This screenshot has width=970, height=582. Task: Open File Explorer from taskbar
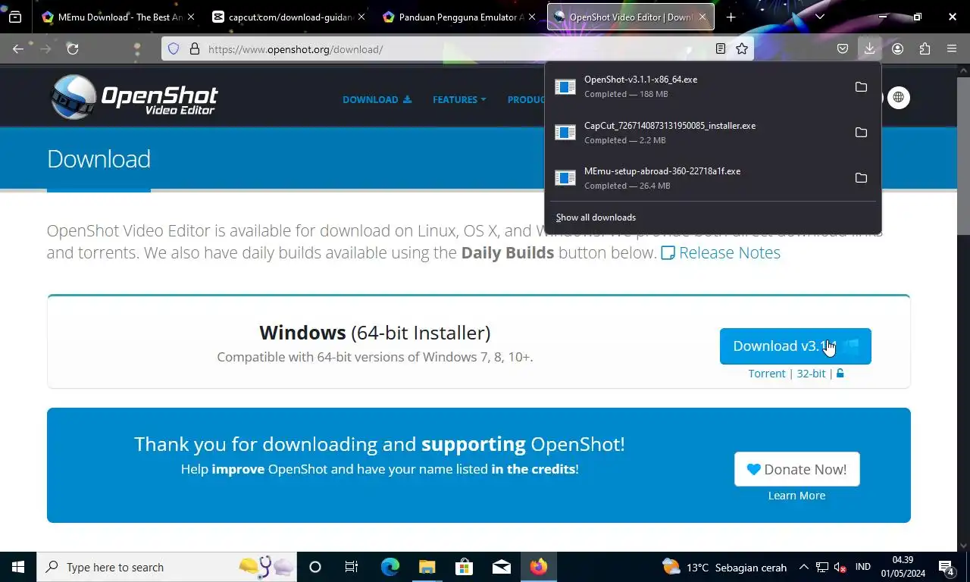click(427, 567)
